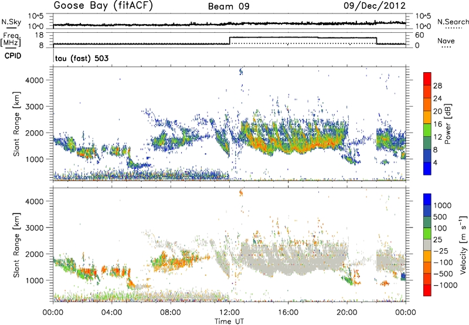This screenshot has height=325, width=469.
Task: Click the "16" label on power colorbar
Action: pos(437,124)
